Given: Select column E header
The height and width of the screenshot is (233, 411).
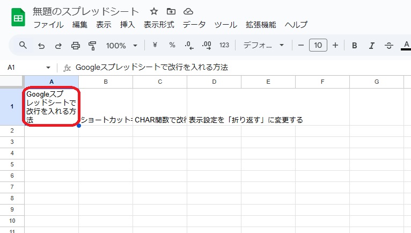Looking at the screenshot, I should 268,82.
